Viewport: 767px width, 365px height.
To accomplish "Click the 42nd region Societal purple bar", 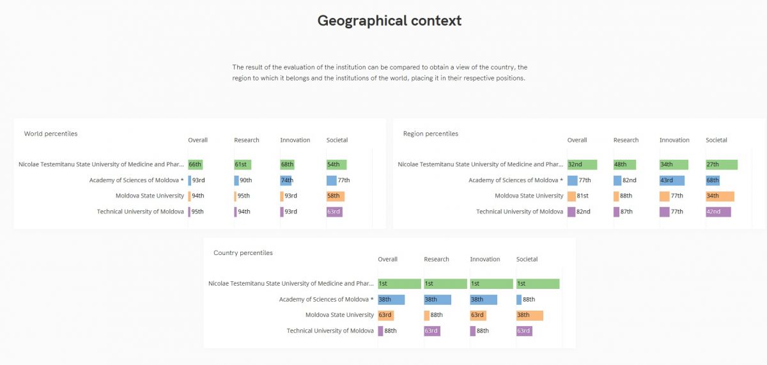I will [x=718, y=212].
